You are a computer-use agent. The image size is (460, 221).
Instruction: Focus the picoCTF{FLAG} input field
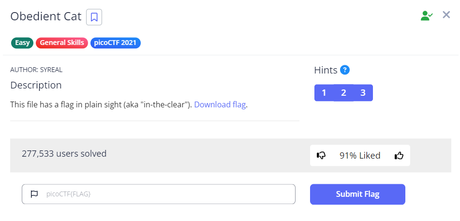[x=164, y=194]
